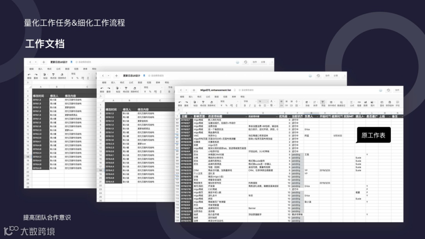Image resolution: width=425 pixels, height=239 pixels.
Task: Click clear style (清除样式) in Migo window
Action: (211, 104)
